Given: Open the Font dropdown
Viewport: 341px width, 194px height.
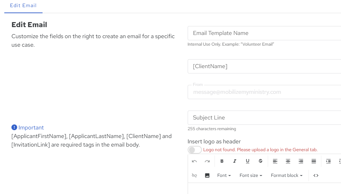Looking at the screenshot, I should click(224, 175).
